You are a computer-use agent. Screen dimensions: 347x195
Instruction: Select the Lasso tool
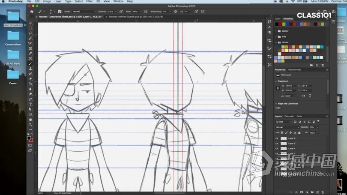(30, 33)
